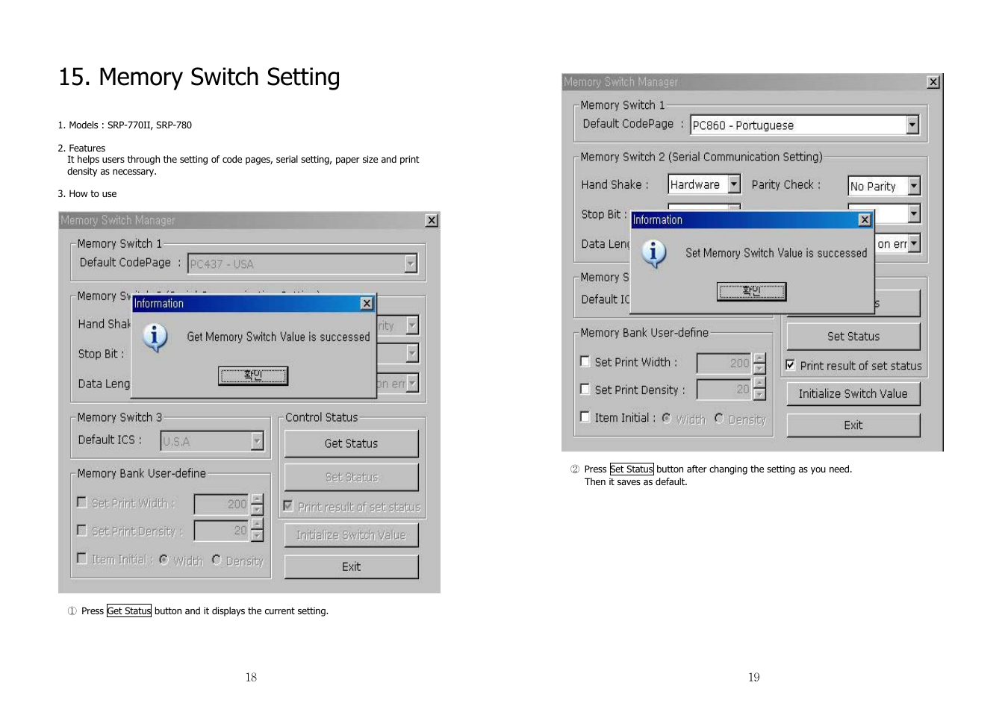Screen dimensions: 1008x712
Task: Click Initialize Switch Value in left window
Action: click(351, 535)
